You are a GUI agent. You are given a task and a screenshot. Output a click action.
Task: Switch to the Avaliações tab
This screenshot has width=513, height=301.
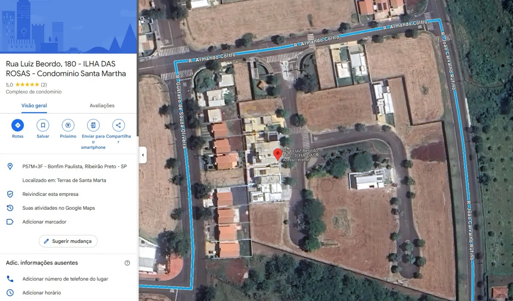[x=102, y=106]
